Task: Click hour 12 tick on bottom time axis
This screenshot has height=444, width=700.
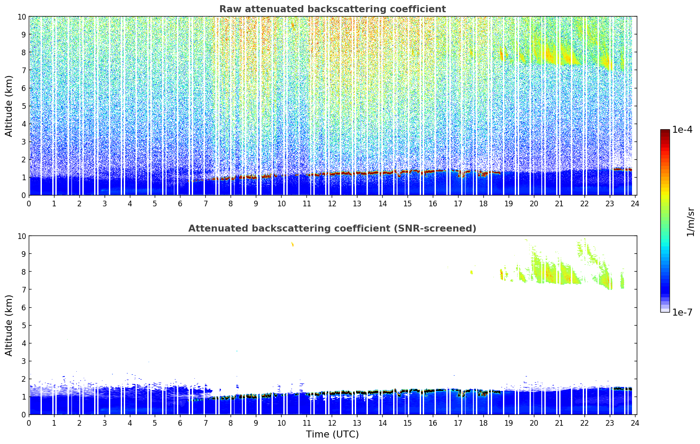Action: (332, 423)
